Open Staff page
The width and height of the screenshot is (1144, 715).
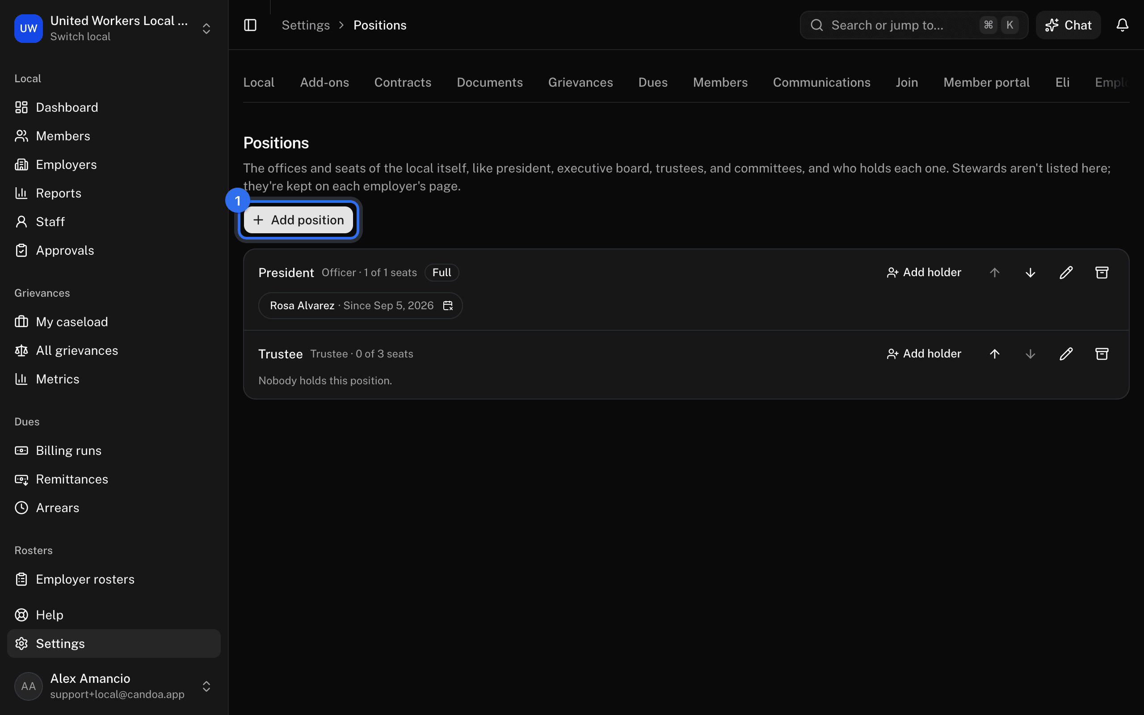tap(114, 222)
